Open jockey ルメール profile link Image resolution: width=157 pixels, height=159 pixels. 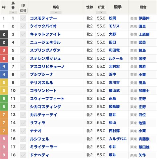(x=116, y=58)
